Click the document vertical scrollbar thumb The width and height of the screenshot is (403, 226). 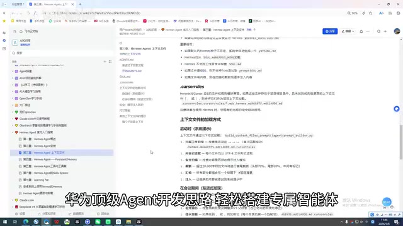pyautogui.click(x=401, y=143)
